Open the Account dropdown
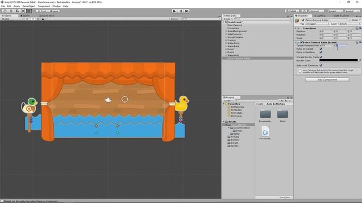Viewport: 362px width, 203px height. (317, 11)
